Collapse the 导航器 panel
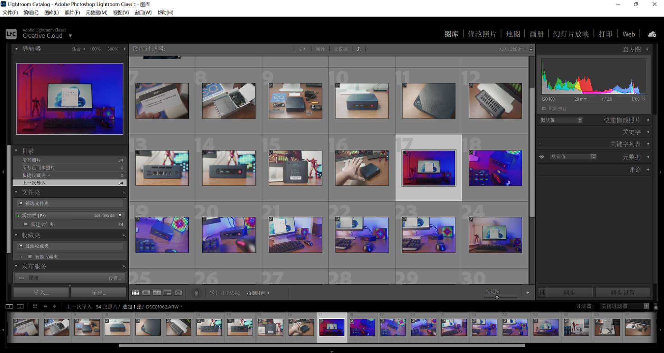The image size is (664, 353). 16,49
